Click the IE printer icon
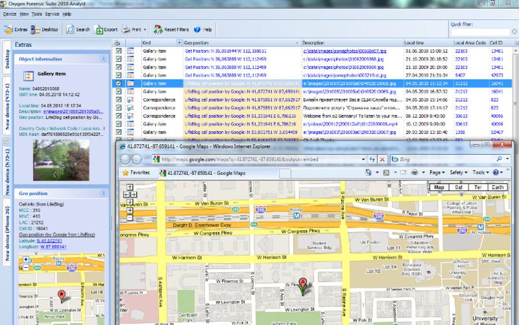Image resolution: width=519 pixels, height=325 pixels. (415, 172)
